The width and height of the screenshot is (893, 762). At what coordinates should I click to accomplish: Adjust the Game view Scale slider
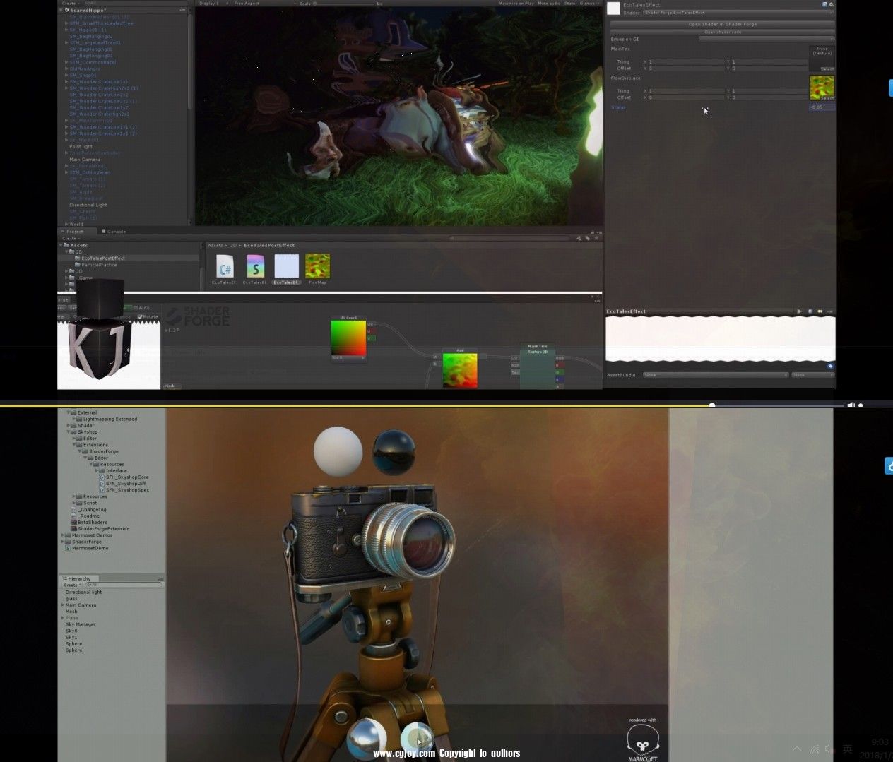point(345,4)
